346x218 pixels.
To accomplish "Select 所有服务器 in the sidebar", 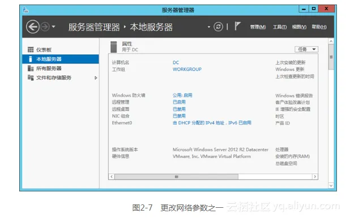I will 61,69.
